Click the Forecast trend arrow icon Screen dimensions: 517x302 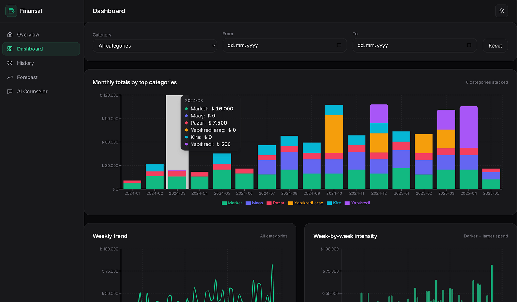click(10, 77)
